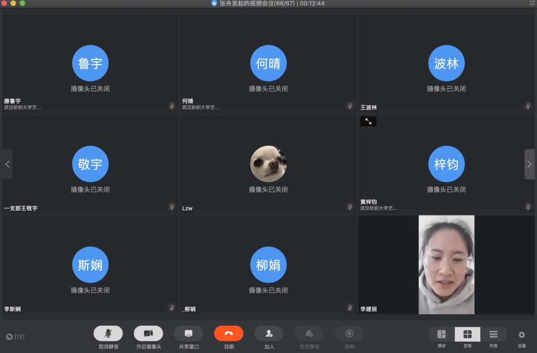Go to previous page of participants
Screen dimensions: 537x353
[x=7, y=164]
